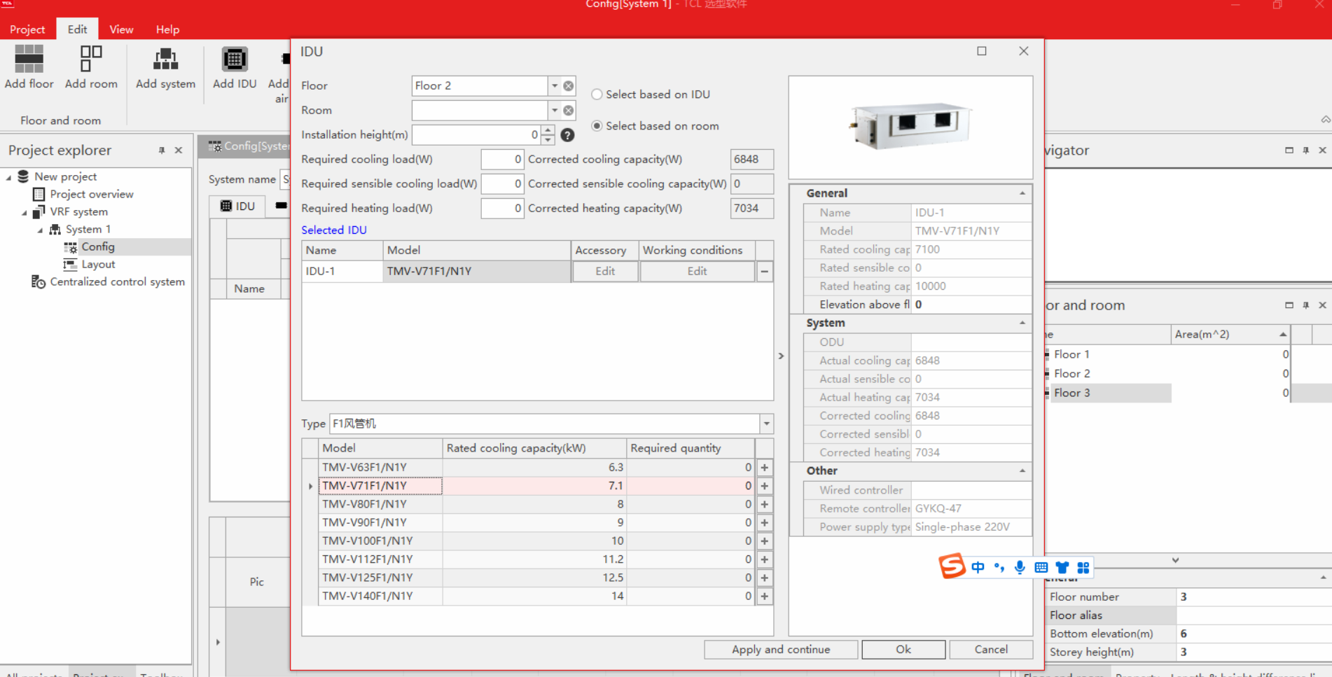Select Layout in the project tree
Viewport: 1332px width, 677px height.
98,265
